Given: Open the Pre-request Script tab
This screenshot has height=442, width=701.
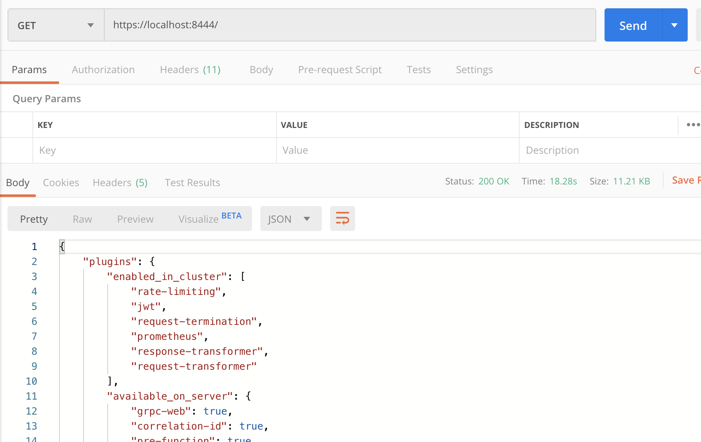Looking at the screenshot, I should pyautogui.click(x=340, y=69).
